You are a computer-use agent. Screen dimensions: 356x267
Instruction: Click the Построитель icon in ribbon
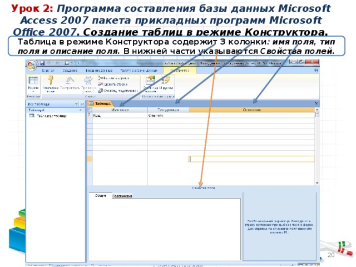click(70, 80)
